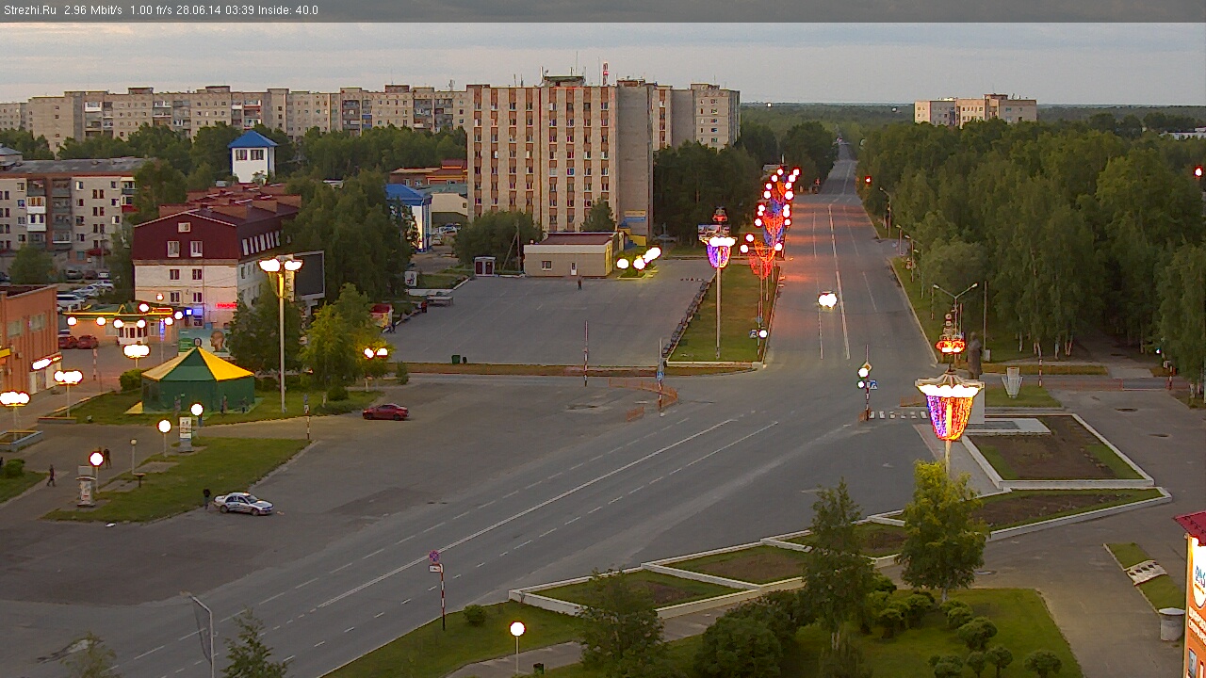Click the 1.00 fr/s frame rate value

pos(152,10)
